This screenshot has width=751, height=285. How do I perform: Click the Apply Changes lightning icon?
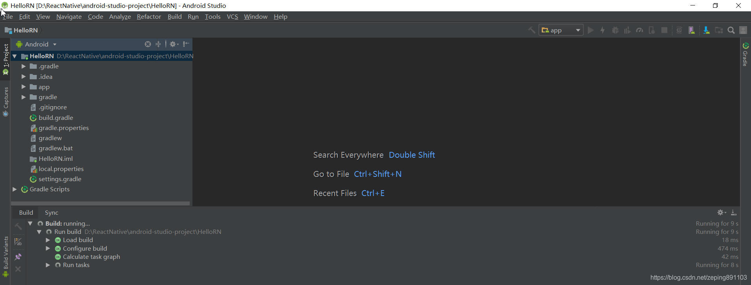click(x=603, y=30)
